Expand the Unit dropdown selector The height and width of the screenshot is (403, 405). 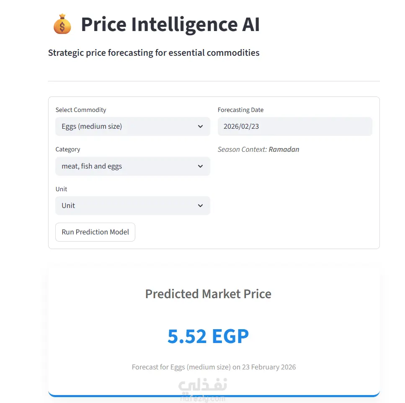[132, 206]
